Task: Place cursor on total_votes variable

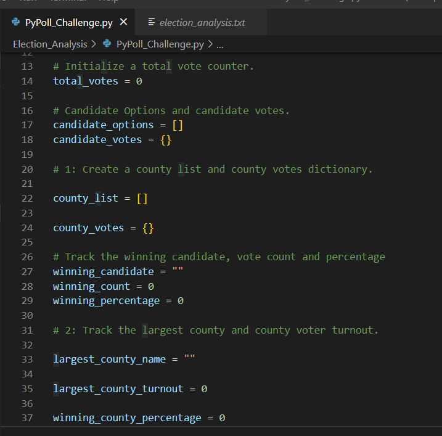Action: click(86, 81)
